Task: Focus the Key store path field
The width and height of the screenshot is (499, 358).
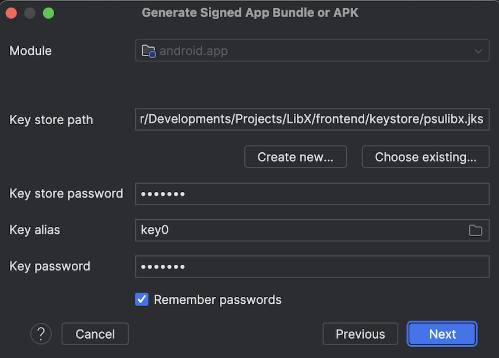Action: click(x=312, y=120)
